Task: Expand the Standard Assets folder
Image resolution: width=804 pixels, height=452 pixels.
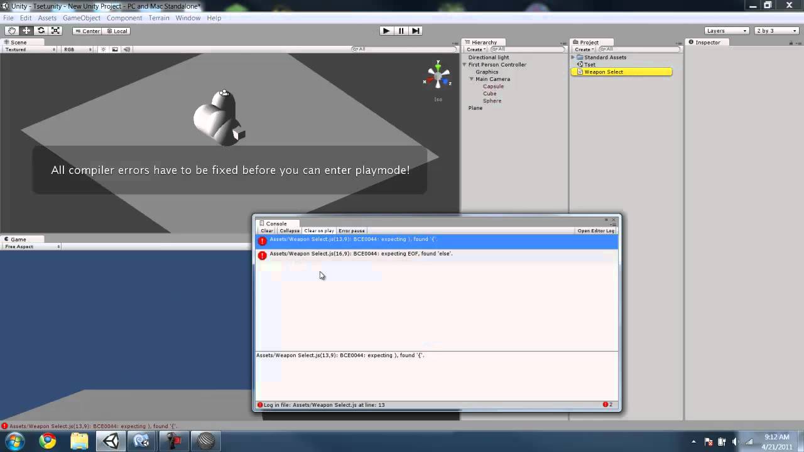Action: pyautogui.click(x=573, y=57)
